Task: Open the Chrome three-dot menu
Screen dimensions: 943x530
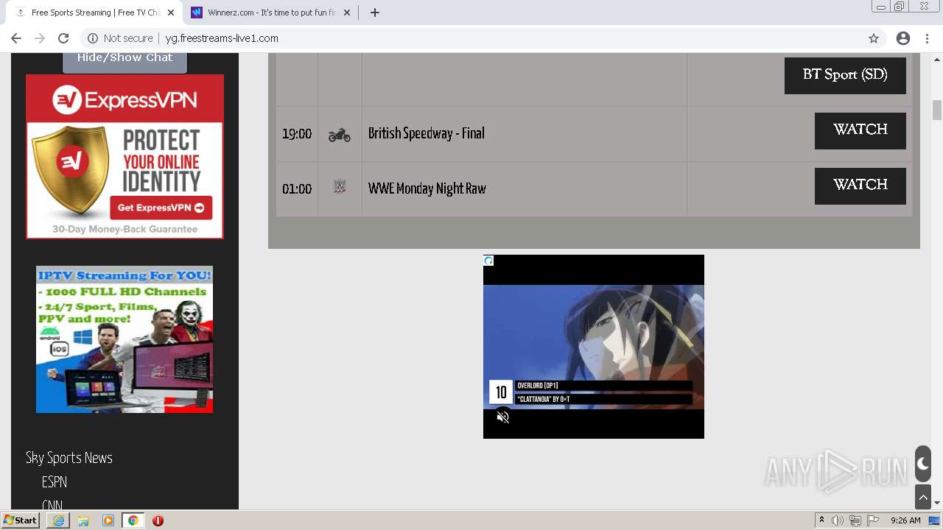Action: click(927, 38)
